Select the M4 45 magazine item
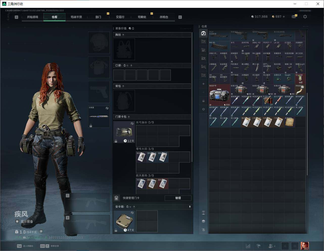The height and width of the screenshot is (251, 324). coord(220,46)
